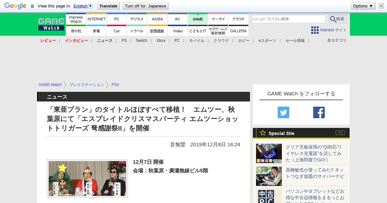Open the article photo of three presenters
The width and height of the screenshot is (387, 203).
pyautogui.click(x=87, y=179)
